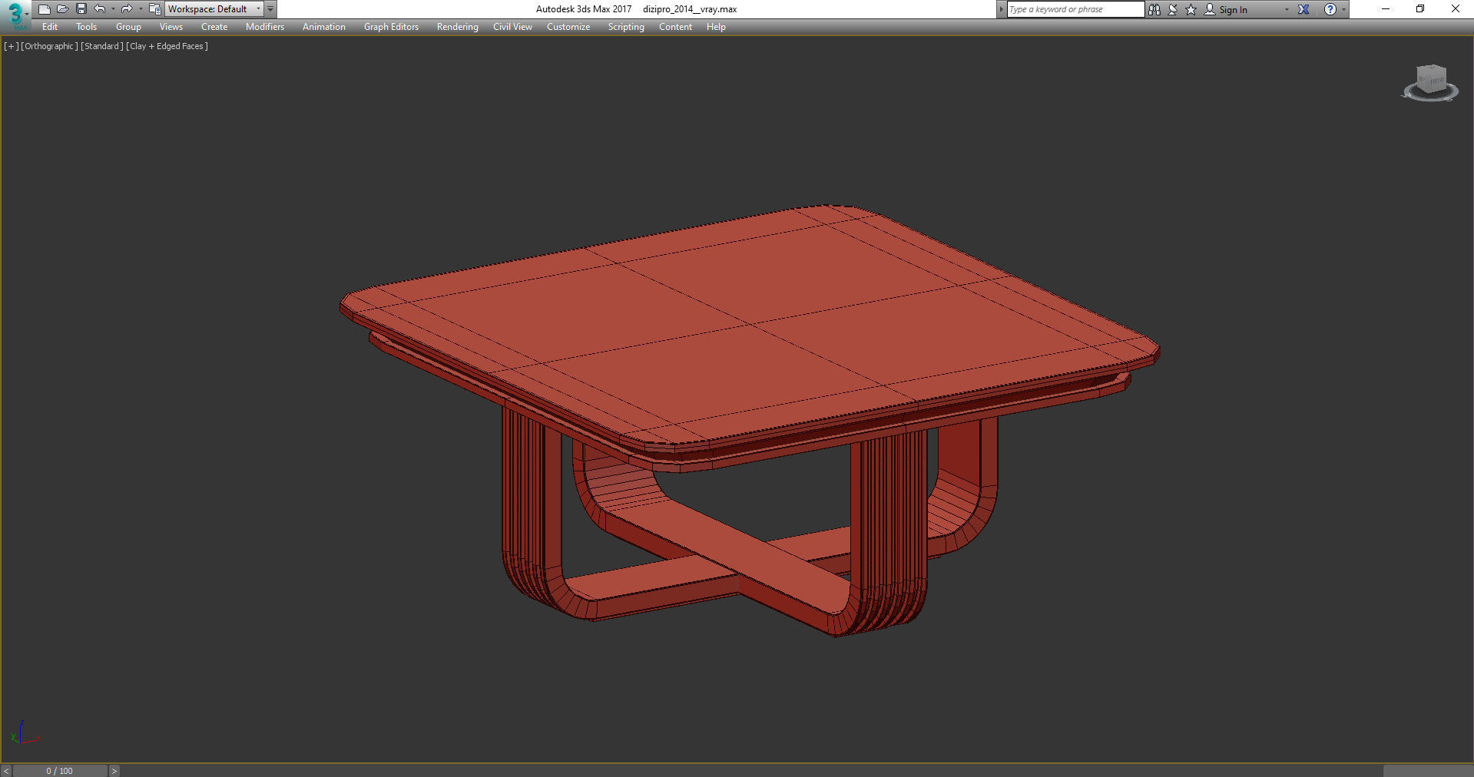Minimize the 3ds Max window
This screenshot has height=777, width=1474.
point(1385,9)
